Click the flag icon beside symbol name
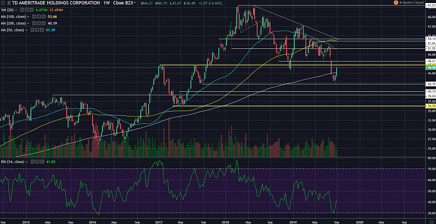This screenshot has width=436, height=224. pyautogui.click(x=9, y=3)
